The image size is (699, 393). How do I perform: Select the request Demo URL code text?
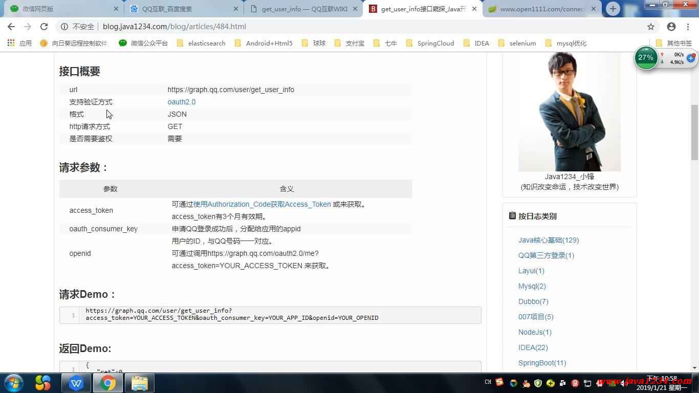click(232, 314)
